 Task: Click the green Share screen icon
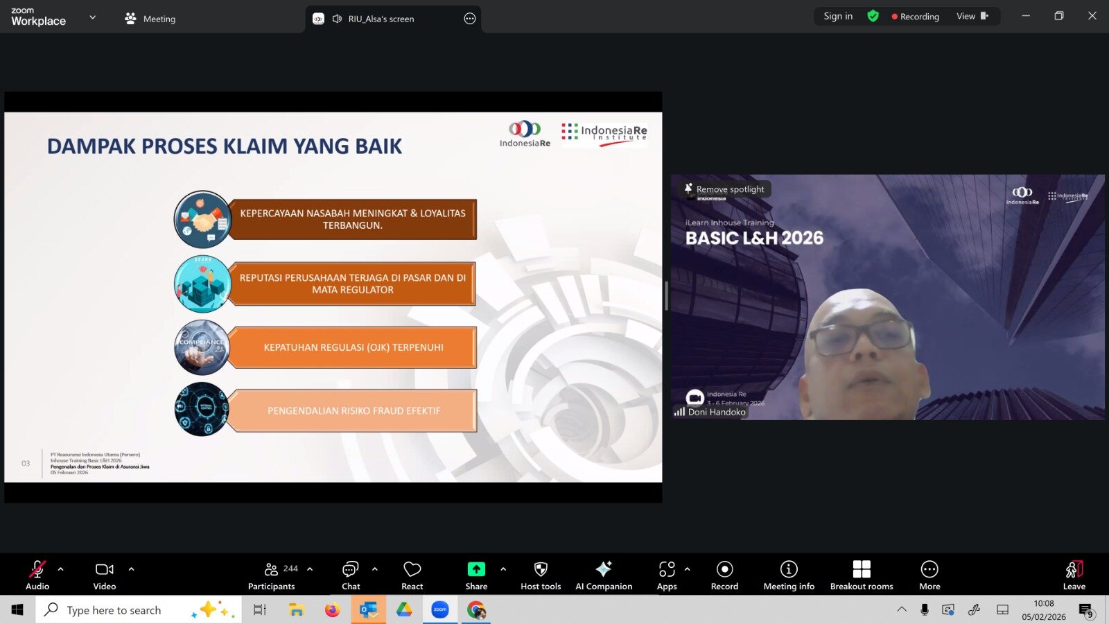476,569
